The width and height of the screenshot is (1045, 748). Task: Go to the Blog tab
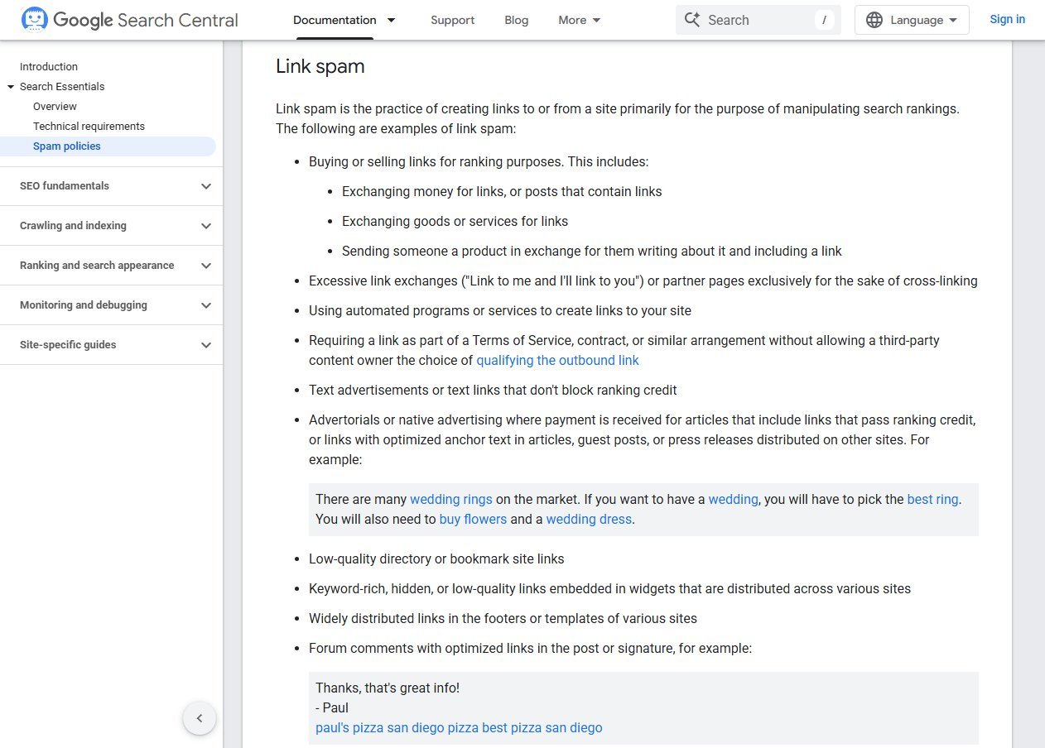click(517, 20)
